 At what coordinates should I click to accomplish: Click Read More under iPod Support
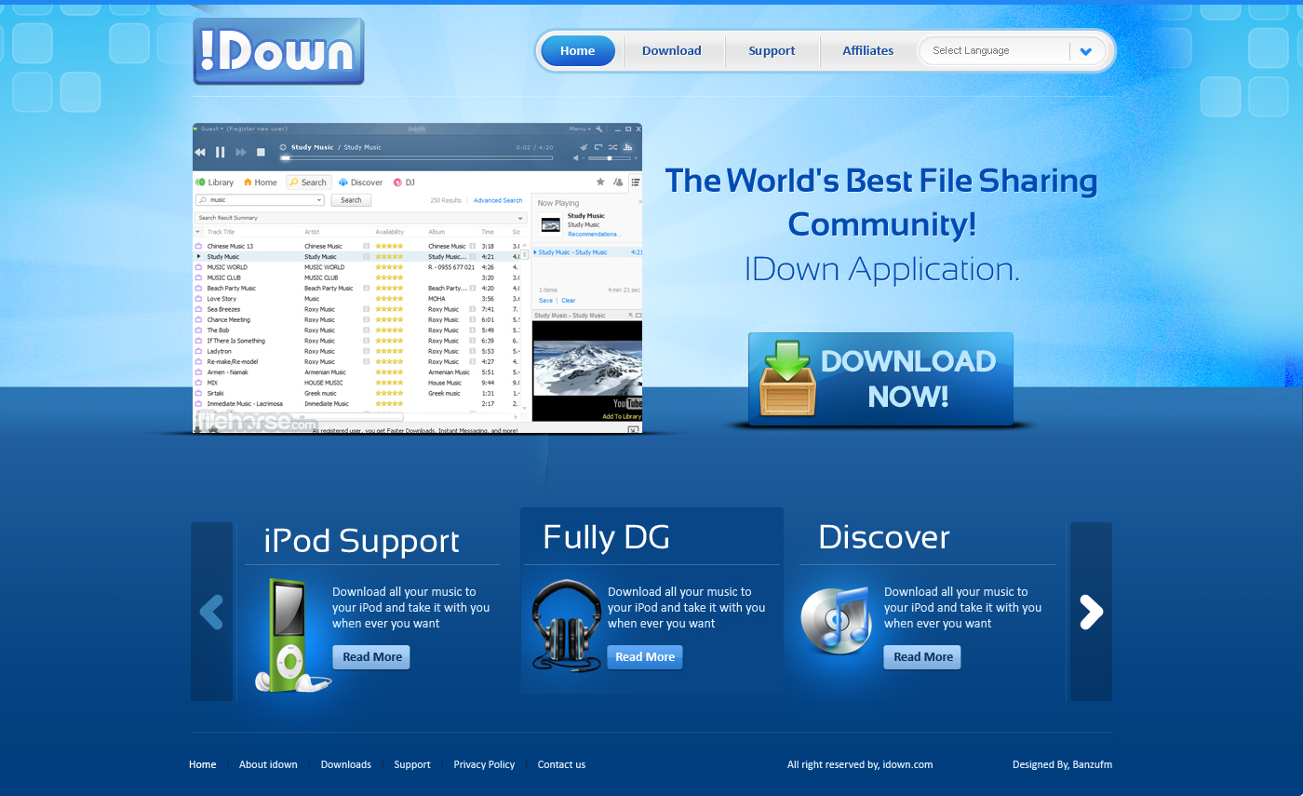371,657
